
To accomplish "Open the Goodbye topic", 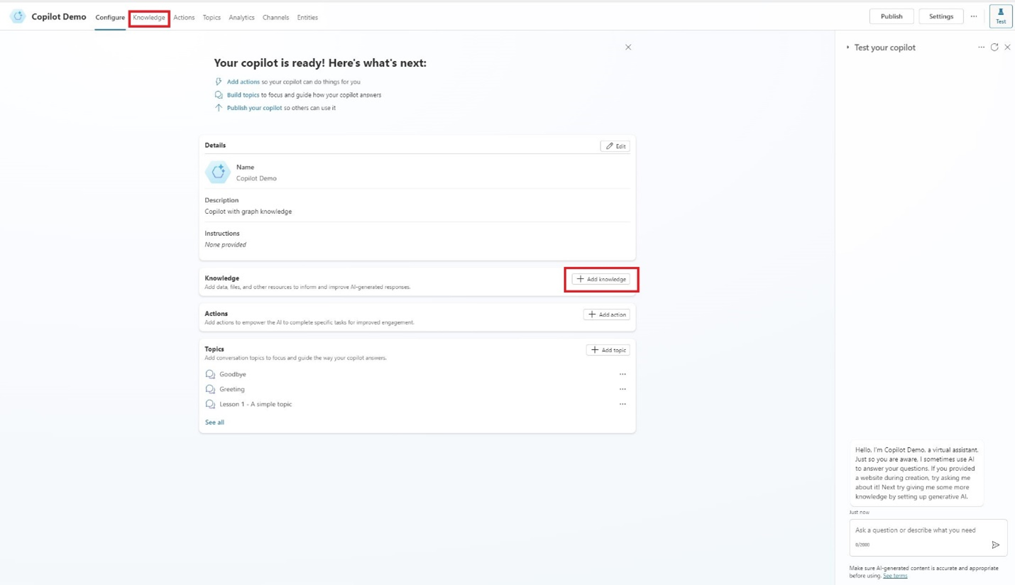I will (x=233, y=374).
